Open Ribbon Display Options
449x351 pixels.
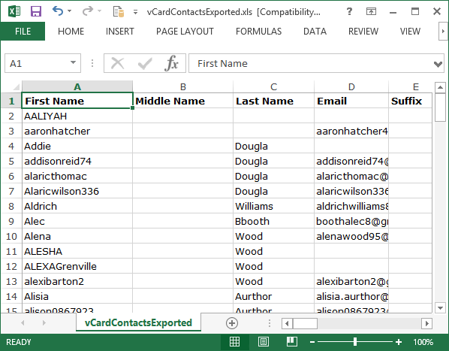point(371,11)
